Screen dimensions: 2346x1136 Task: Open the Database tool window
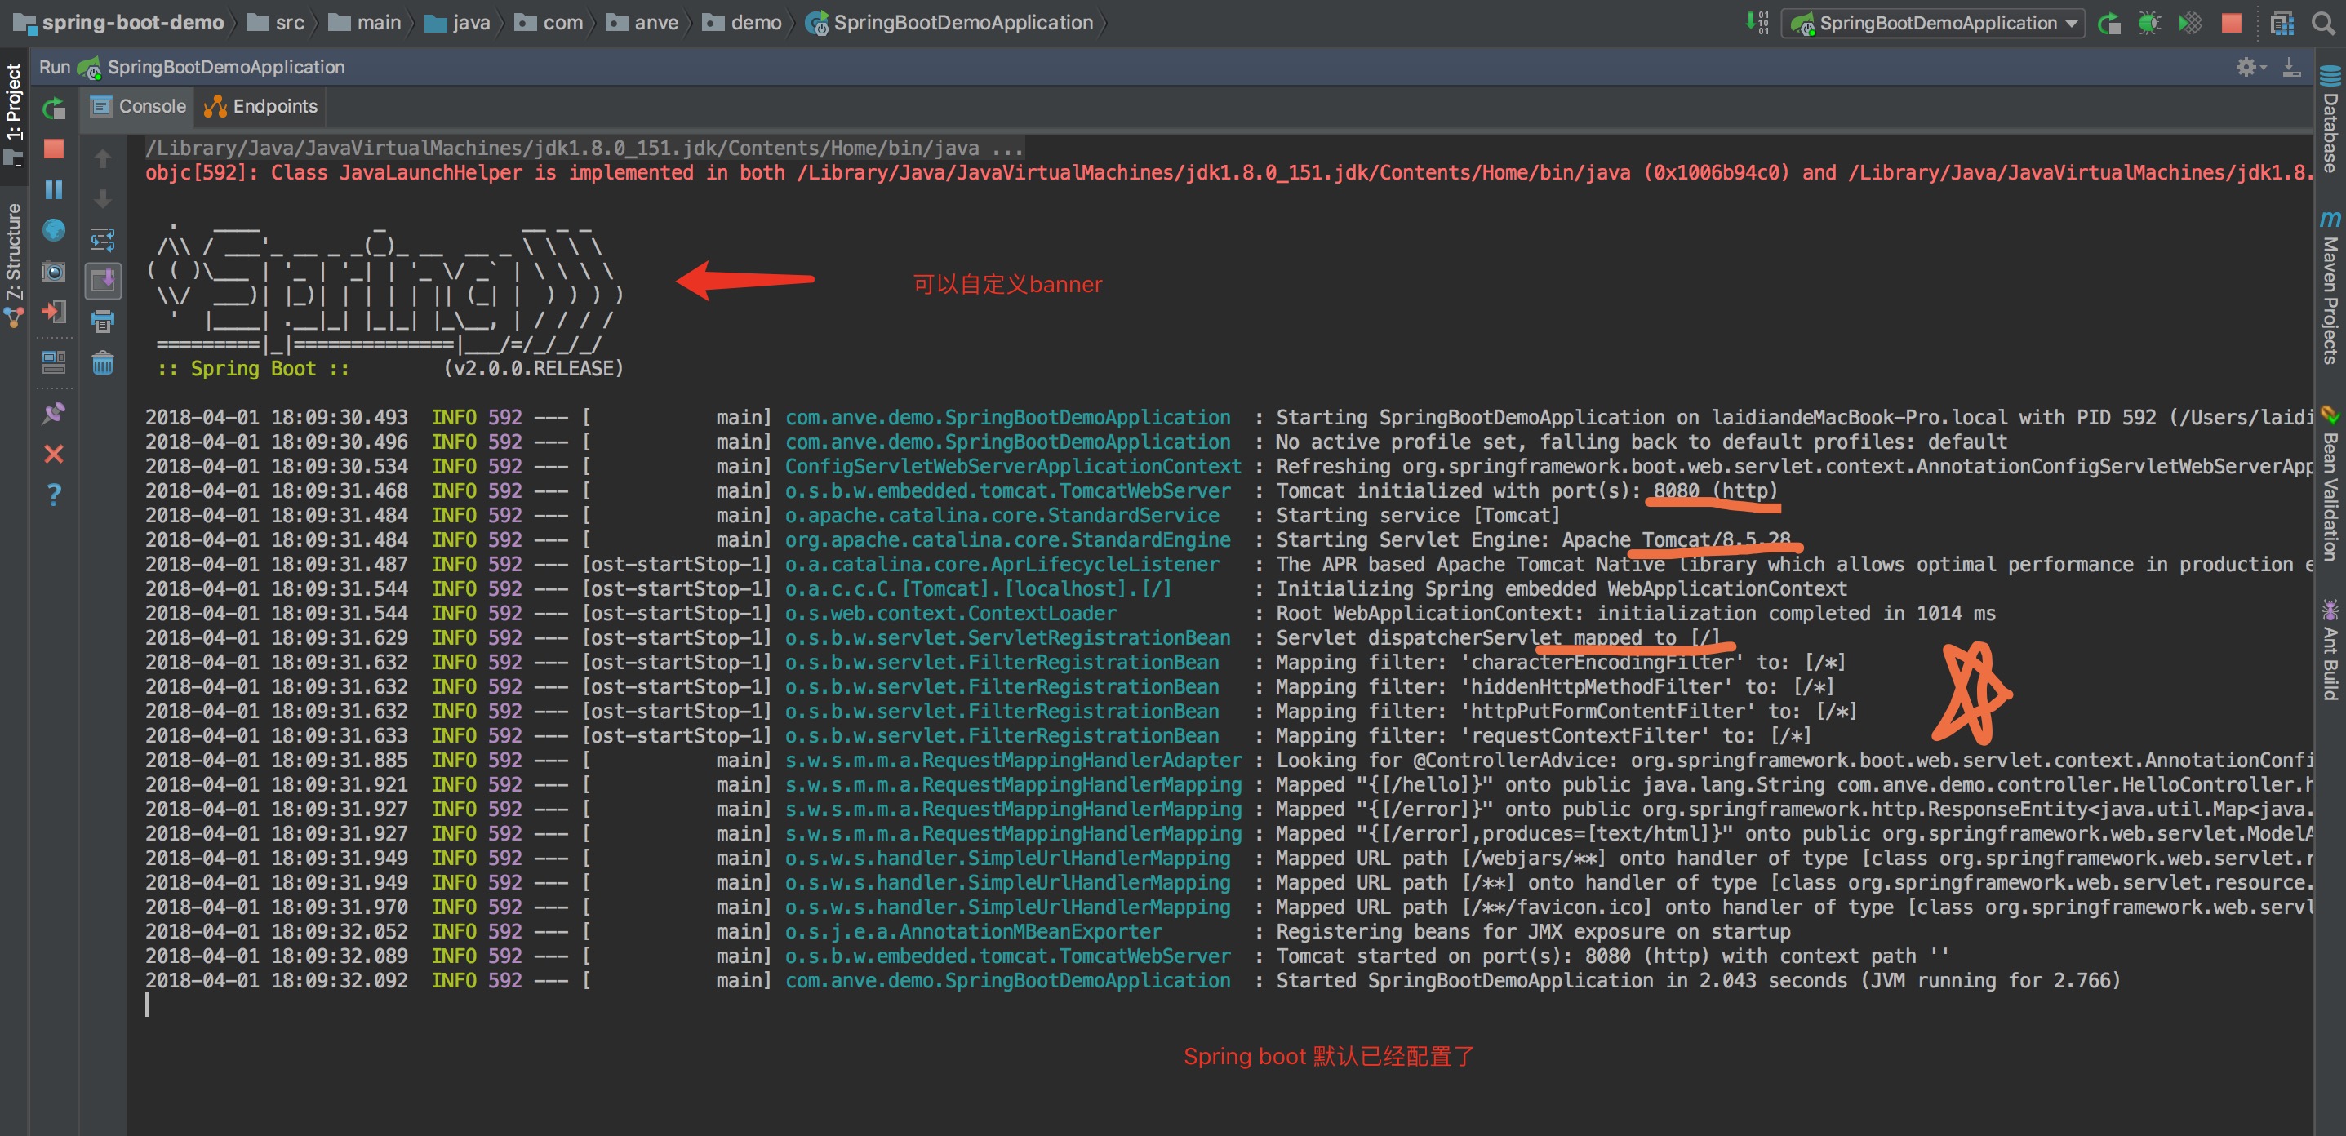[x=2330, y=118]
